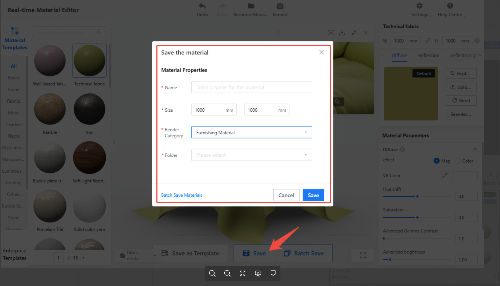500x286 pixels.
Task: Click Batch Save Materials link
Action: click(x=182, y=195)
